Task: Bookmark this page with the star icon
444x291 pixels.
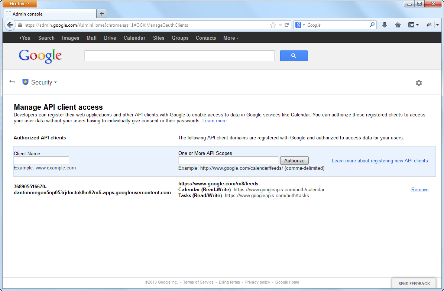Action: pos(273,25)
